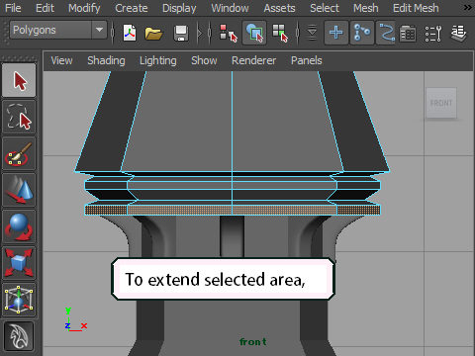Open the viewport Renderer menu
The width and height of the screenshot is (475, 356).
tap(253, 60)
